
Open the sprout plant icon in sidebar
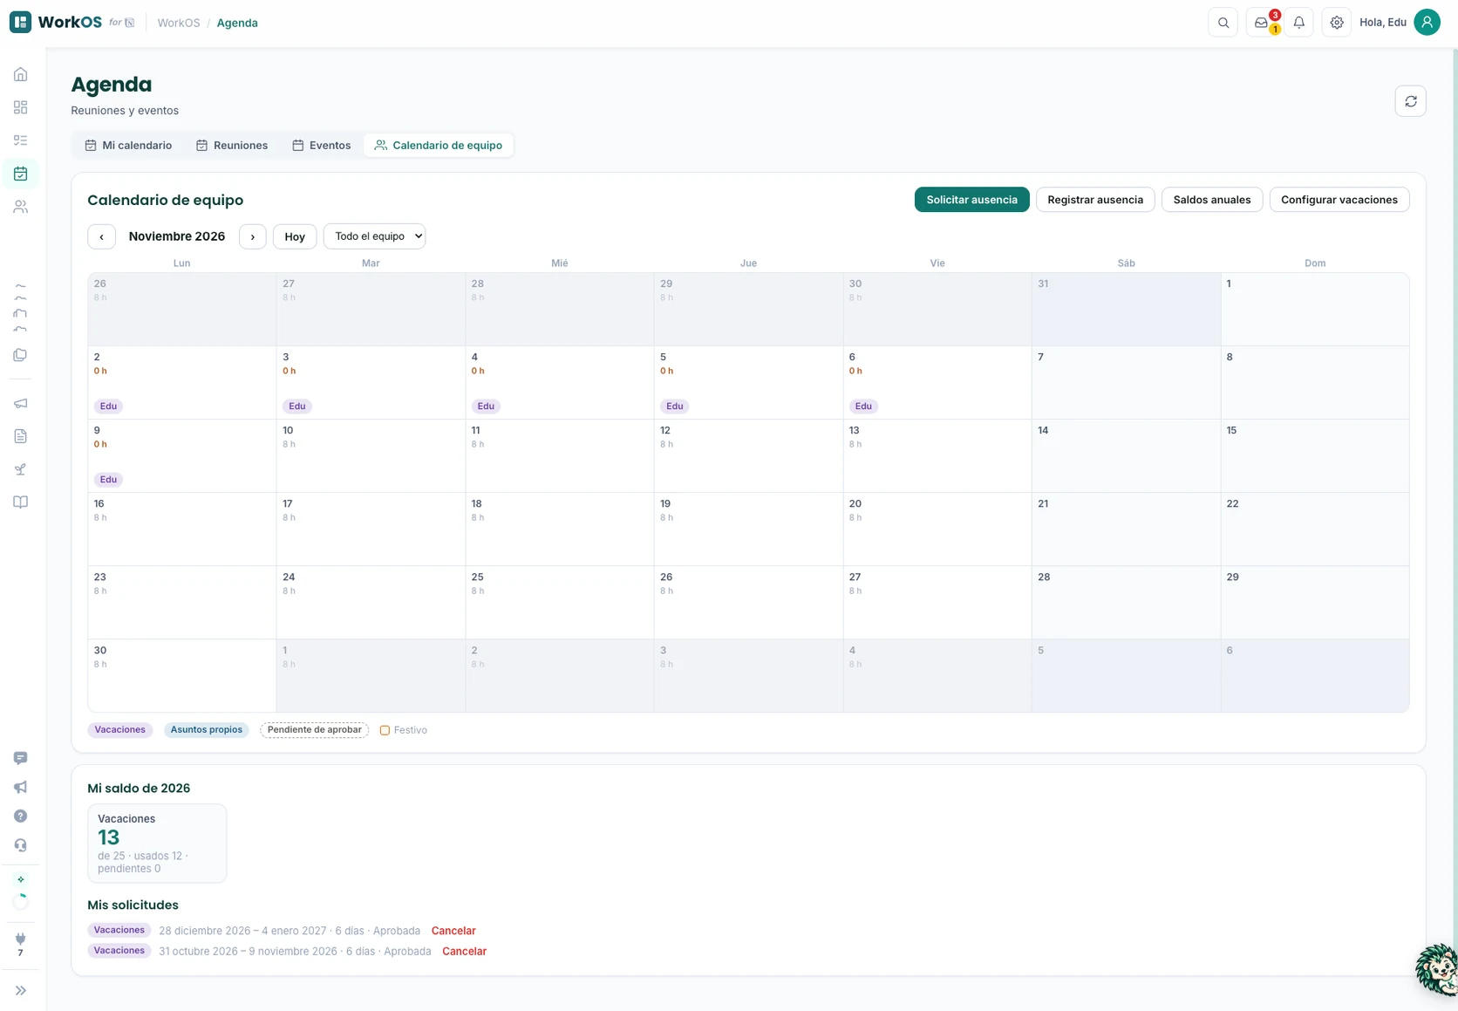pyautogui.click(x=20, y=469)
